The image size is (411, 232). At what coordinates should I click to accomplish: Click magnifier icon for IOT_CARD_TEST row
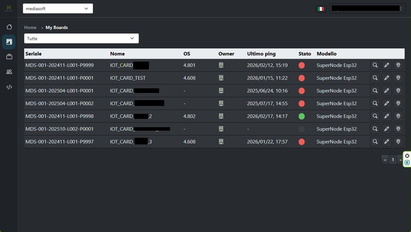click(x=375, y=78)
